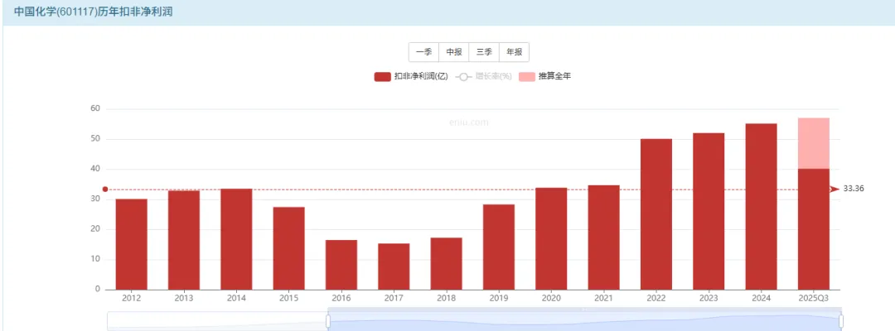This screenshot has height=331, width=895.
Task: Click the left handle of the zoom slider
Action: coord(328,321)
